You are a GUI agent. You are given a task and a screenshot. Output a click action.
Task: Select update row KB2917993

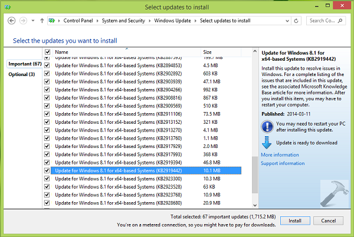(146, 154)
